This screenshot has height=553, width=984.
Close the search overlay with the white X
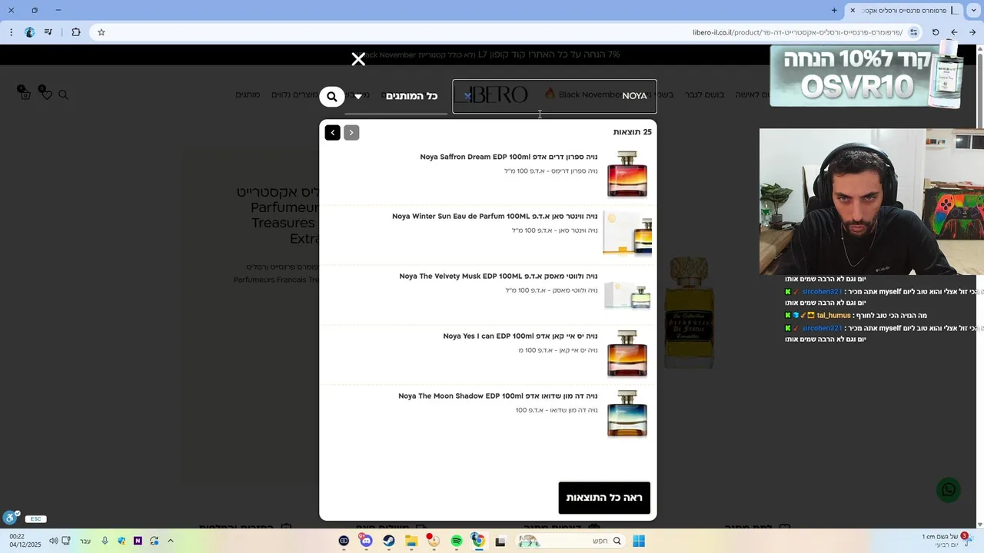pos(358,59)
